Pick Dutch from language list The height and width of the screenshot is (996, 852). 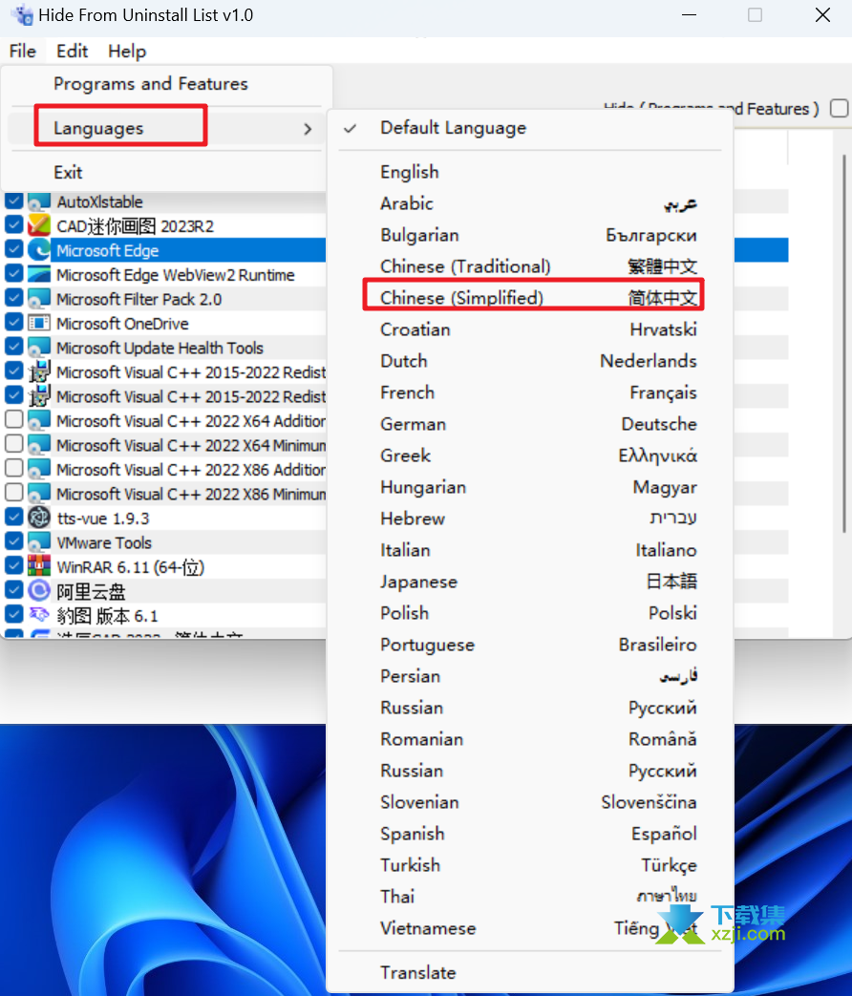point(530,361)
